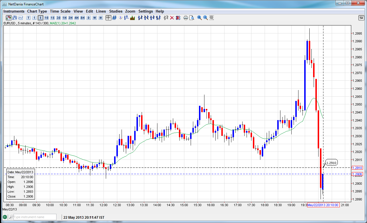The width and height of the screenshot is (367, 223).
Task: Open the Settings menu
Action: (146, 11)
